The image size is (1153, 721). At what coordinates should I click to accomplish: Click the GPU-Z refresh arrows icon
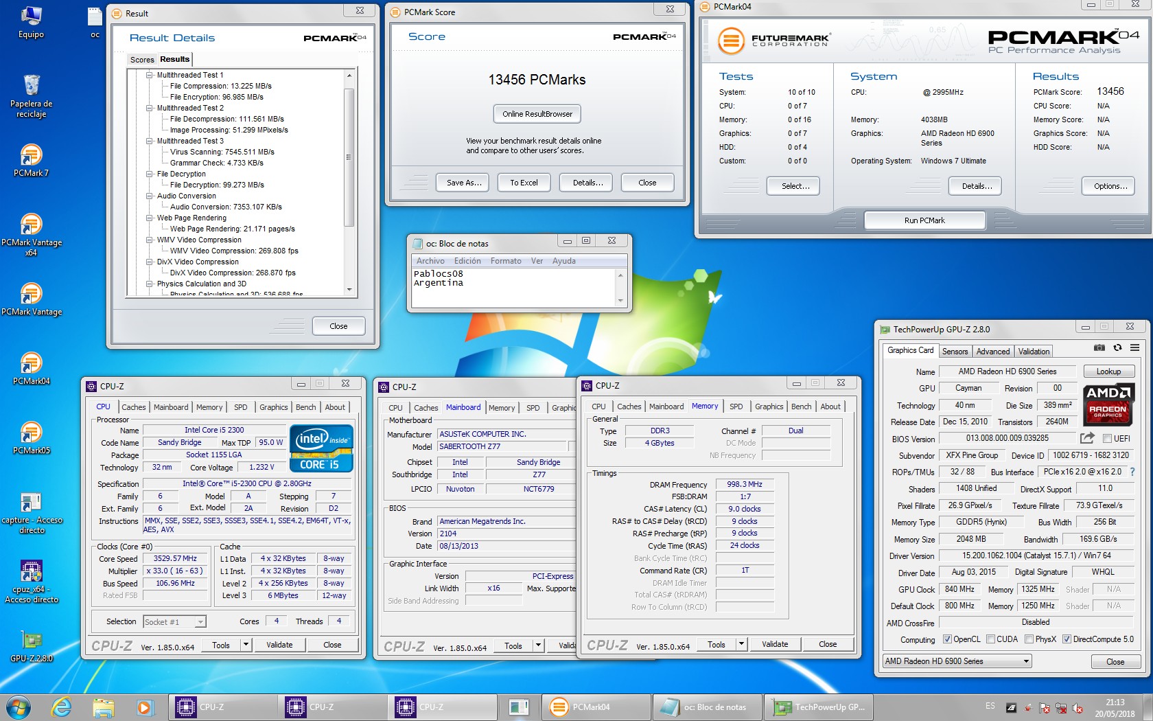point(1117,347)
